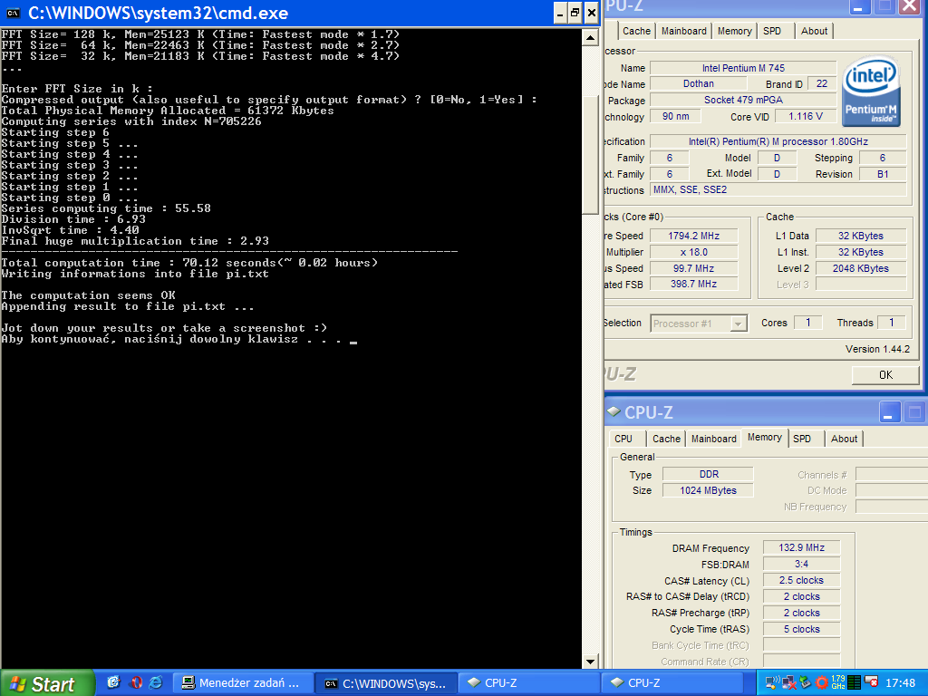This screenshot has height=696, width=928.
Task: Click 'Total computation time : 70.12 seconds' line in cmd
Action: 189,263
